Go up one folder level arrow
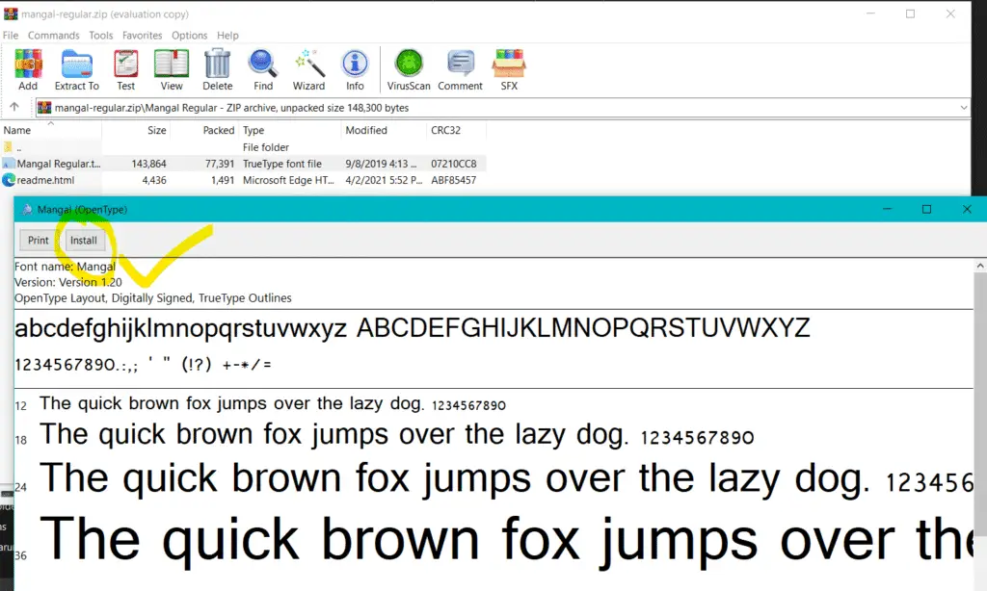 [14, 107]
